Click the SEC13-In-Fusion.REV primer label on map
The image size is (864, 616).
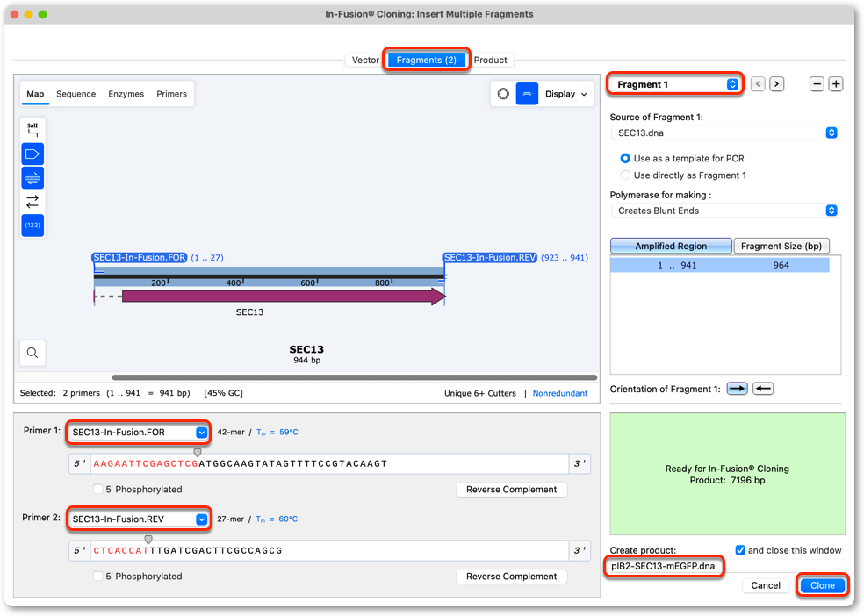(489, 258)
